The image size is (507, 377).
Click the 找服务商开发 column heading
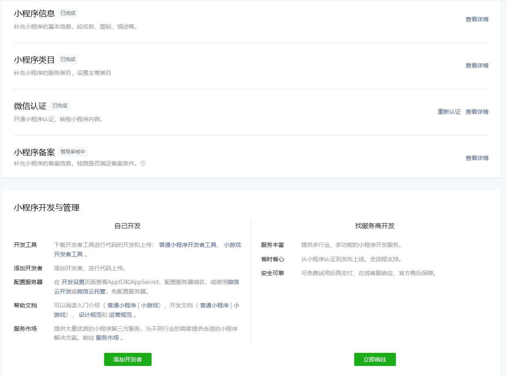(375, 226)
